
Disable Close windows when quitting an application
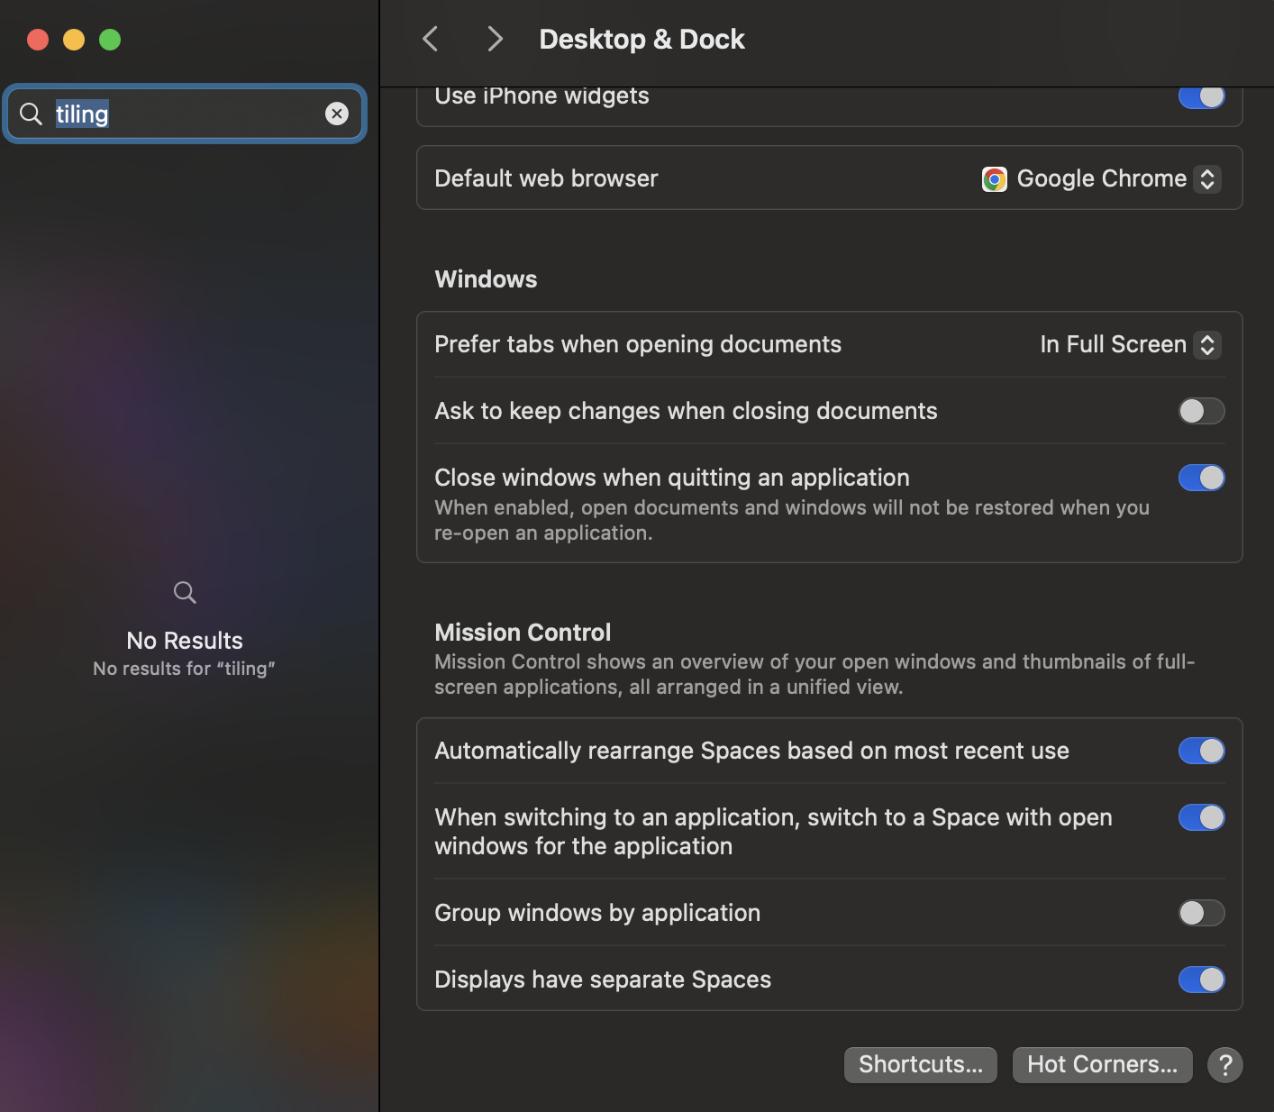click(x=1202, y=478)
